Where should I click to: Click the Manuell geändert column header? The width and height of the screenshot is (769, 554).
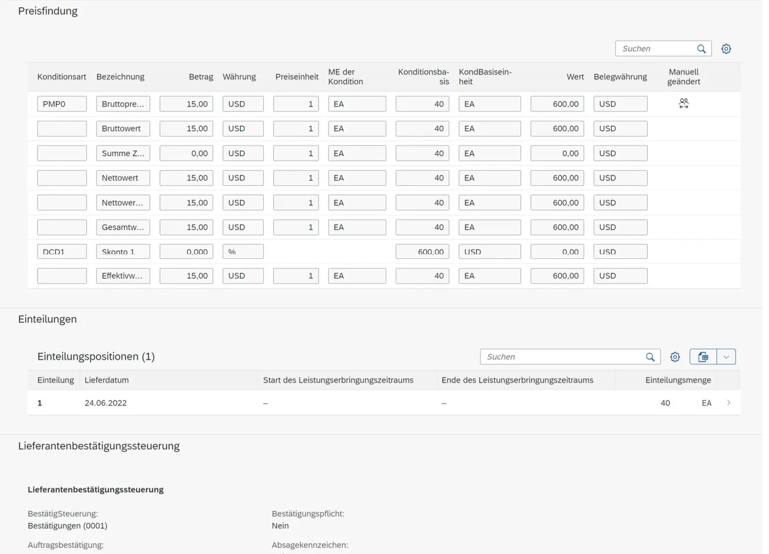(x=684, y=77)
